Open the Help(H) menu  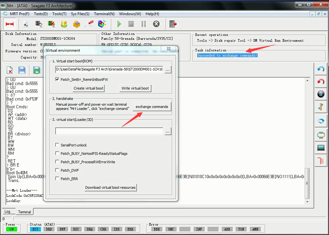click(152, 14)
